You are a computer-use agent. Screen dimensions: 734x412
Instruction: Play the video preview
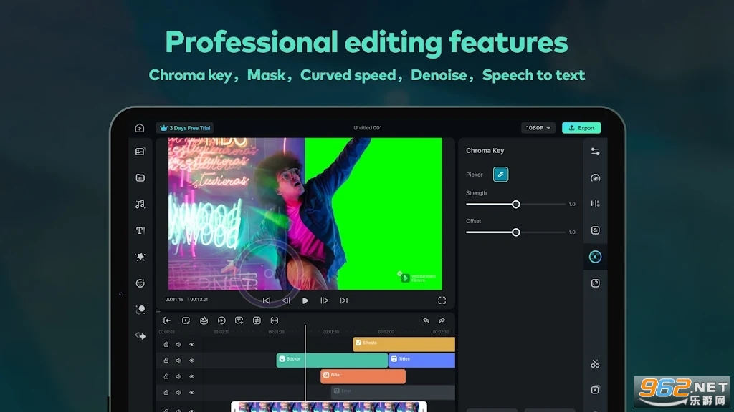click(305, 300)
